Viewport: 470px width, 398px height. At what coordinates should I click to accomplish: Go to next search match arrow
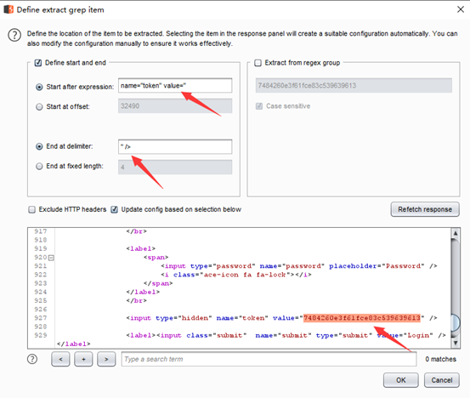[106, 359]
